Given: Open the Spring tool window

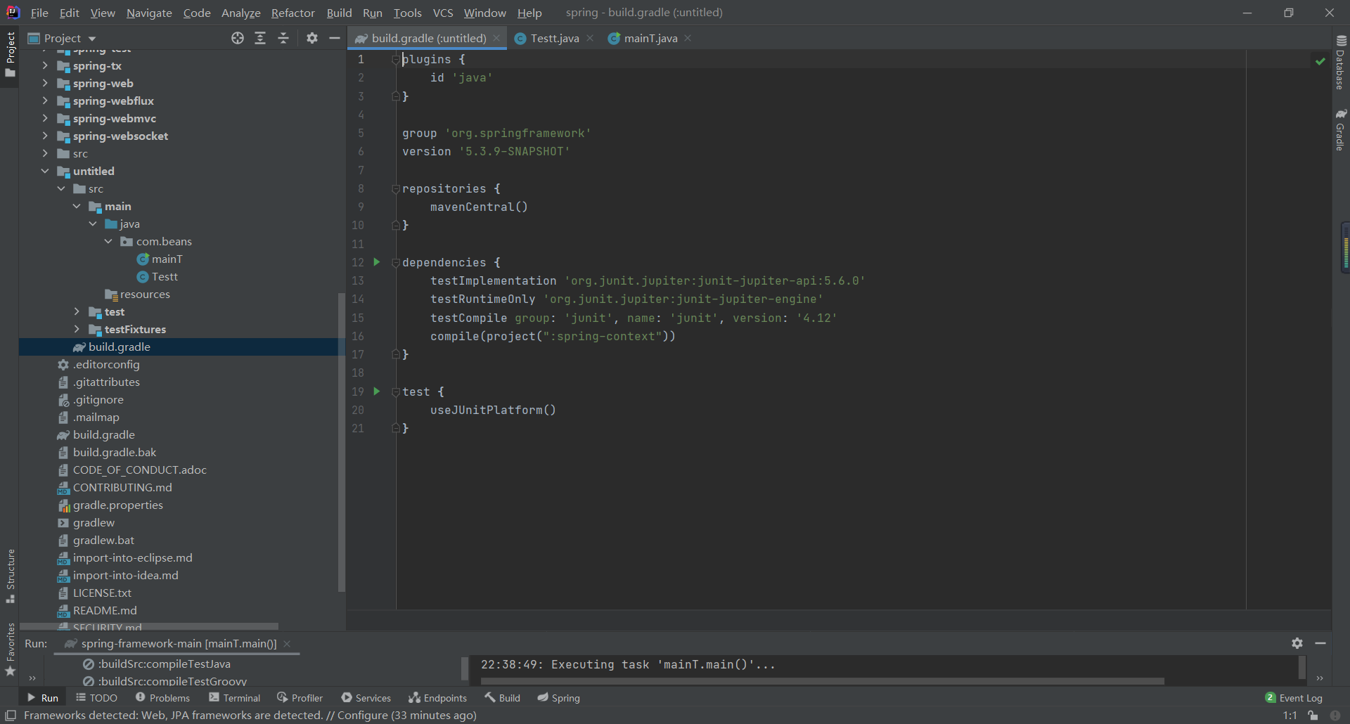Looking at the screenshot, I should (x=559, y=698).
